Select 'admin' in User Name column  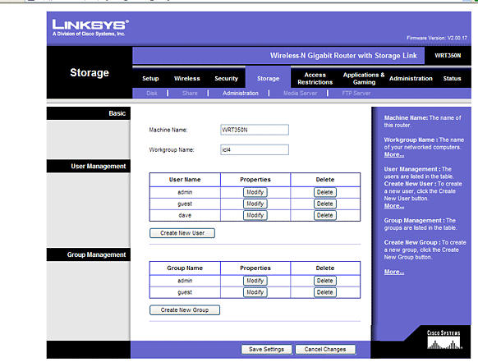(x=185, y=192)
